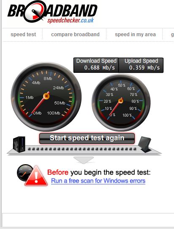Viewport: 174px width, 229px height.
Task: Open the compare broadband menu item
Action: [75, 35]
